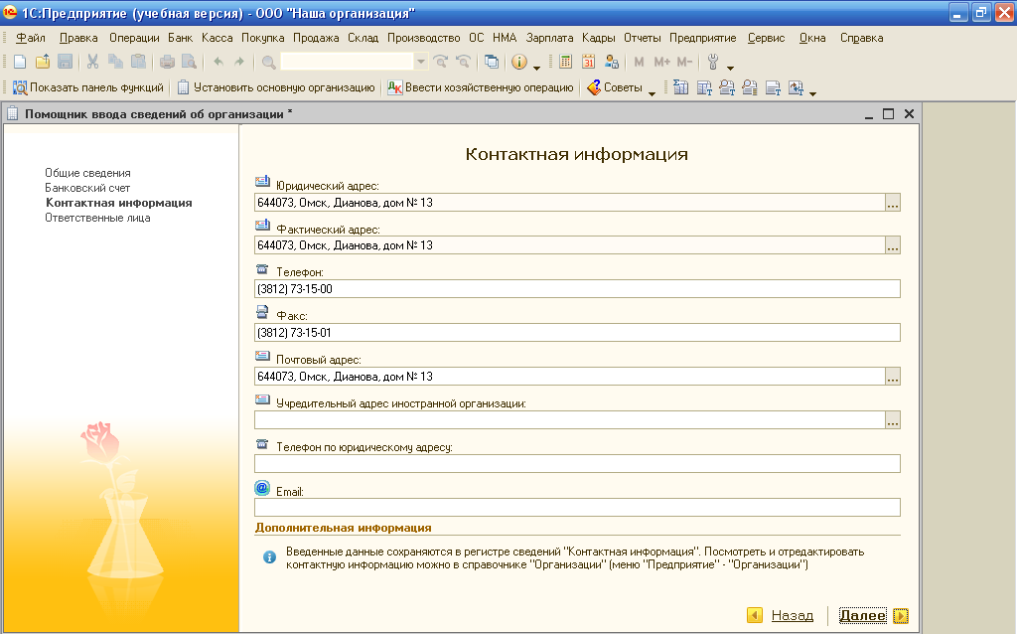The image size is (1017, 634).
Task: Click the yellow Далее arrow icon
Action: point(901,615)
